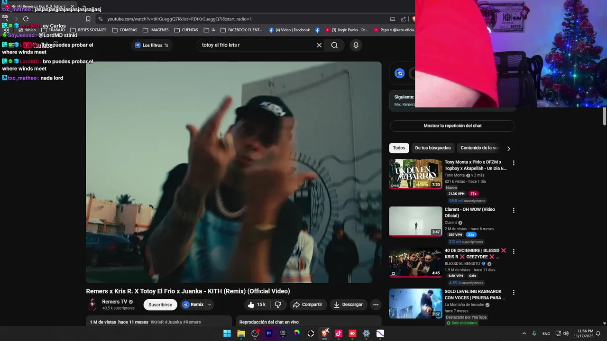Image resolution: width=607 pixels, height=341 pixels.
Task: Open Un Dia En Mi Barrio thumbnail
Action: [x=415, y=174]
